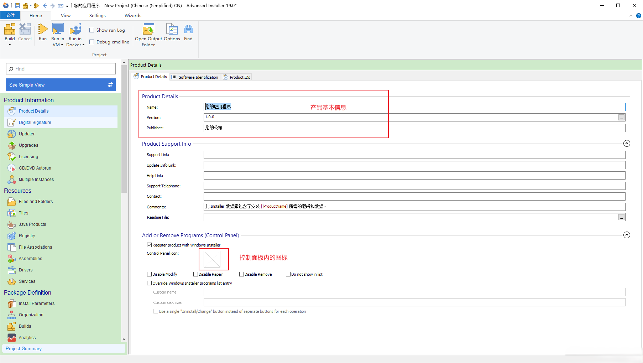The image size is (643, 363).
Task: Collapse the ribbon with the chevron
Action: pos(631,16)
